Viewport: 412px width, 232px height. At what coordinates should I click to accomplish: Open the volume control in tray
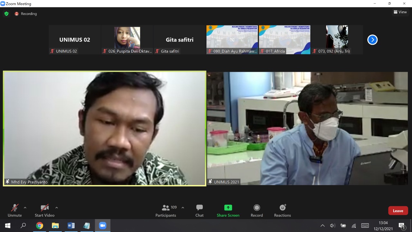pyautogui.click(x=333, y=226)
